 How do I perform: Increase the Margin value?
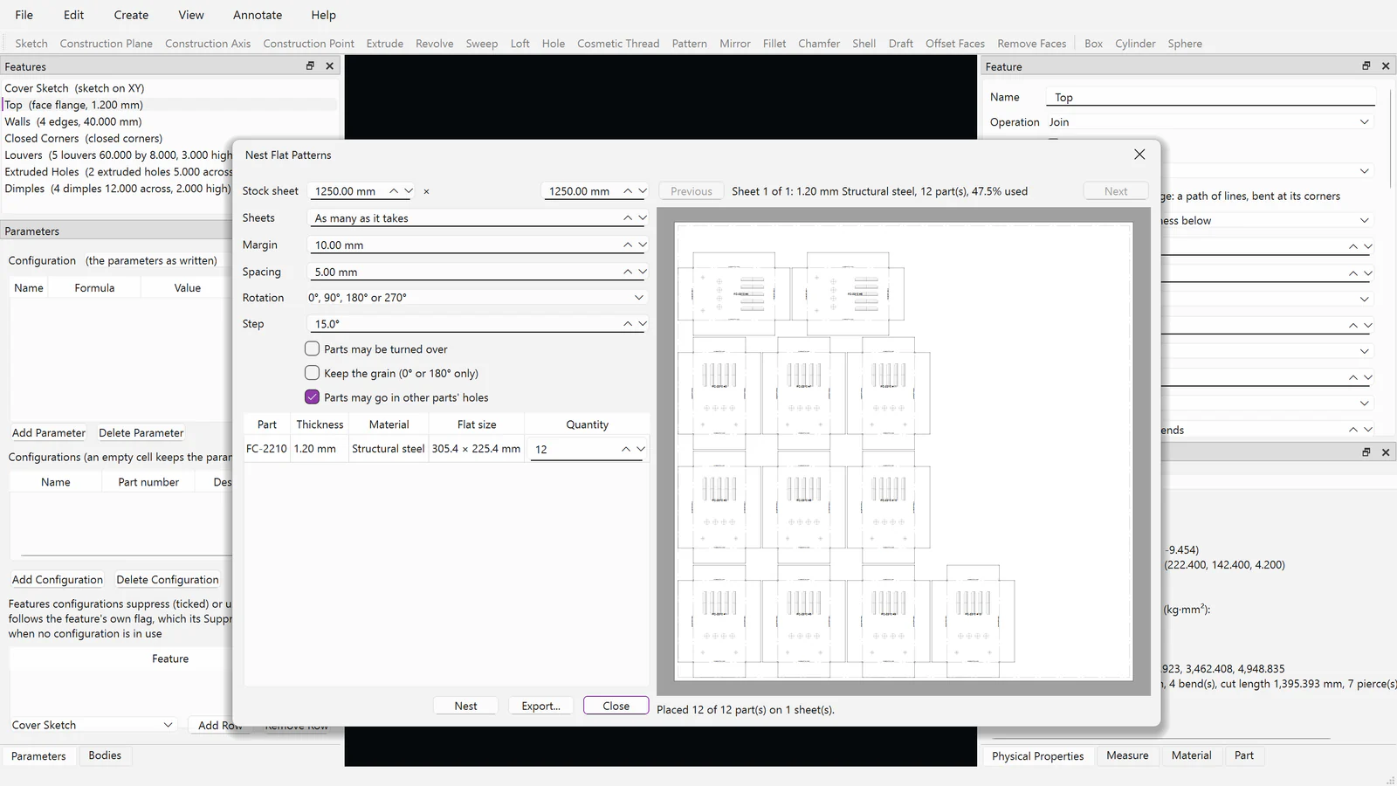tap(628, 245)
